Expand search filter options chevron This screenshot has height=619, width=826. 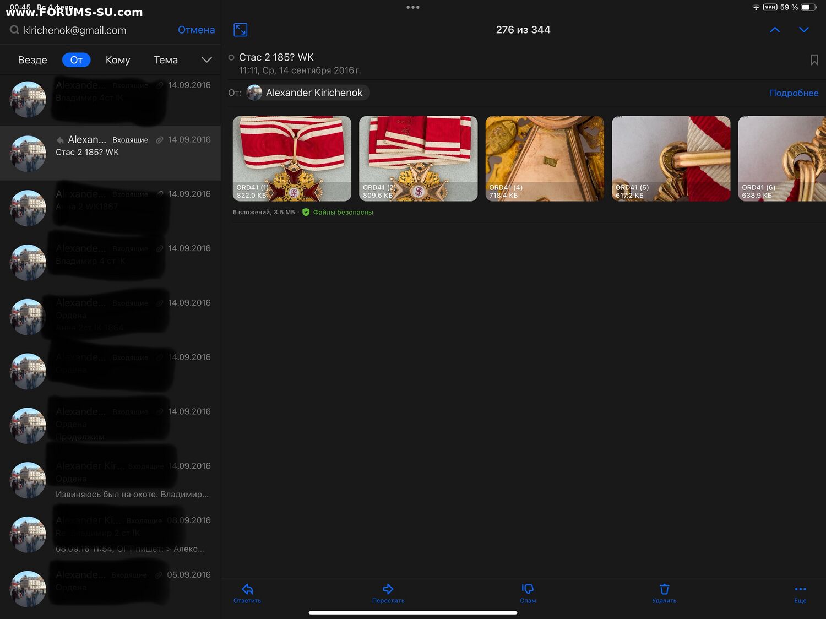pos(206,60)
